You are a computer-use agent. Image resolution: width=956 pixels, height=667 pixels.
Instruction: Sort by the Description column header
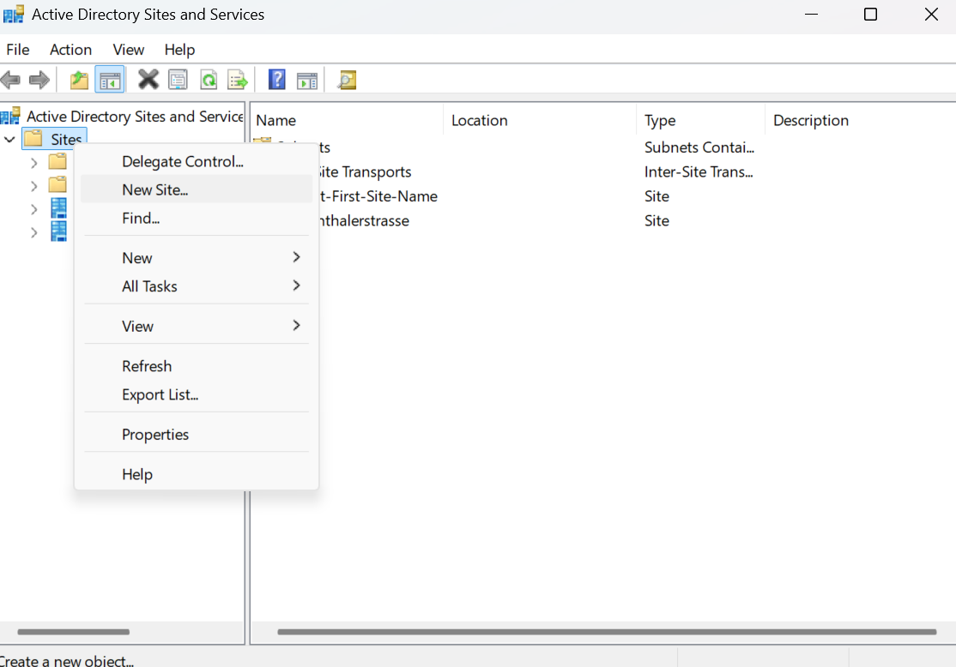pyautogui.click(x=860, y=120)
